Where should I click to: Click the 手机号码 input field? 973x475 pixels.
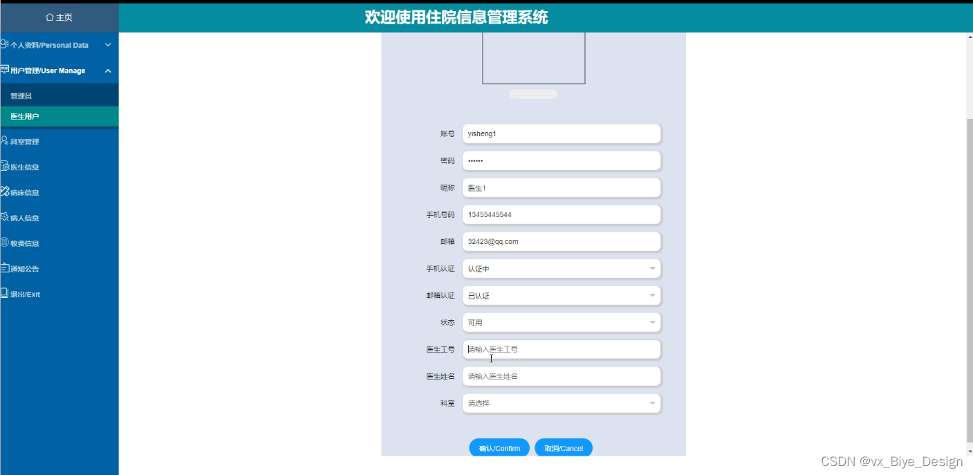[x=562, y=214]
